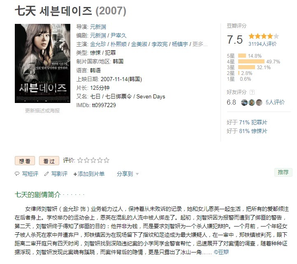297x264 pixels.
Task: Expand the 分享到 dropdown
Action: [x=128, y=174]
